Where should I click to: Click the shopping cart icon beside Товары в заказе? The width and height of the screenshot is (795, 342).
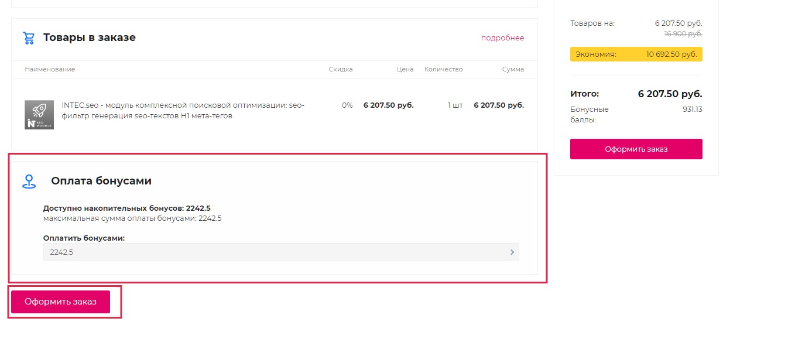click(x=28, y=38)
